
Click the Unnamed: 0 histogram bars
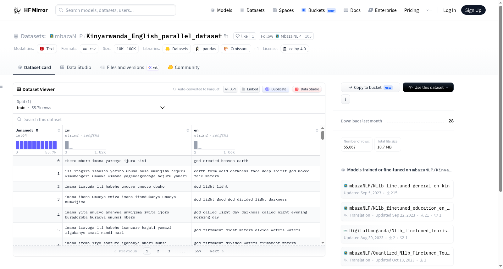(36, 145)
